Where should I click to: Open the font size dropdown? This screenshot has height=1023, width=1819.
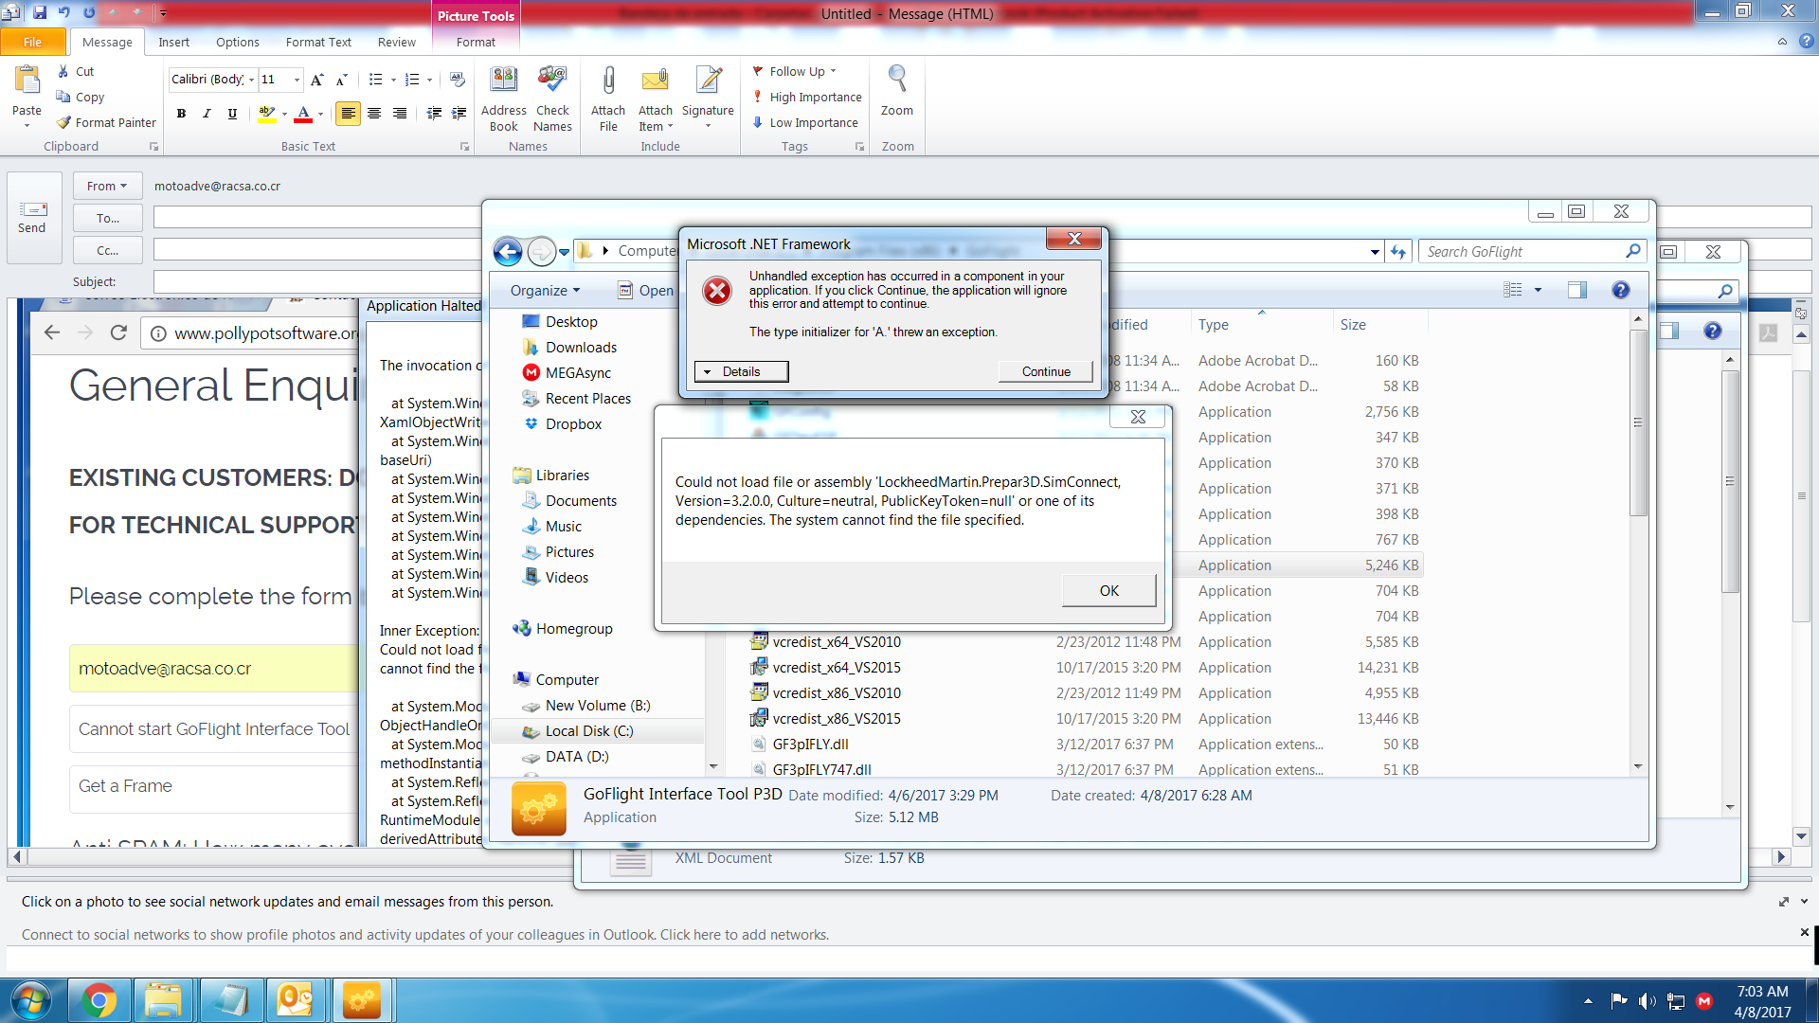click(x=297, y=80)
